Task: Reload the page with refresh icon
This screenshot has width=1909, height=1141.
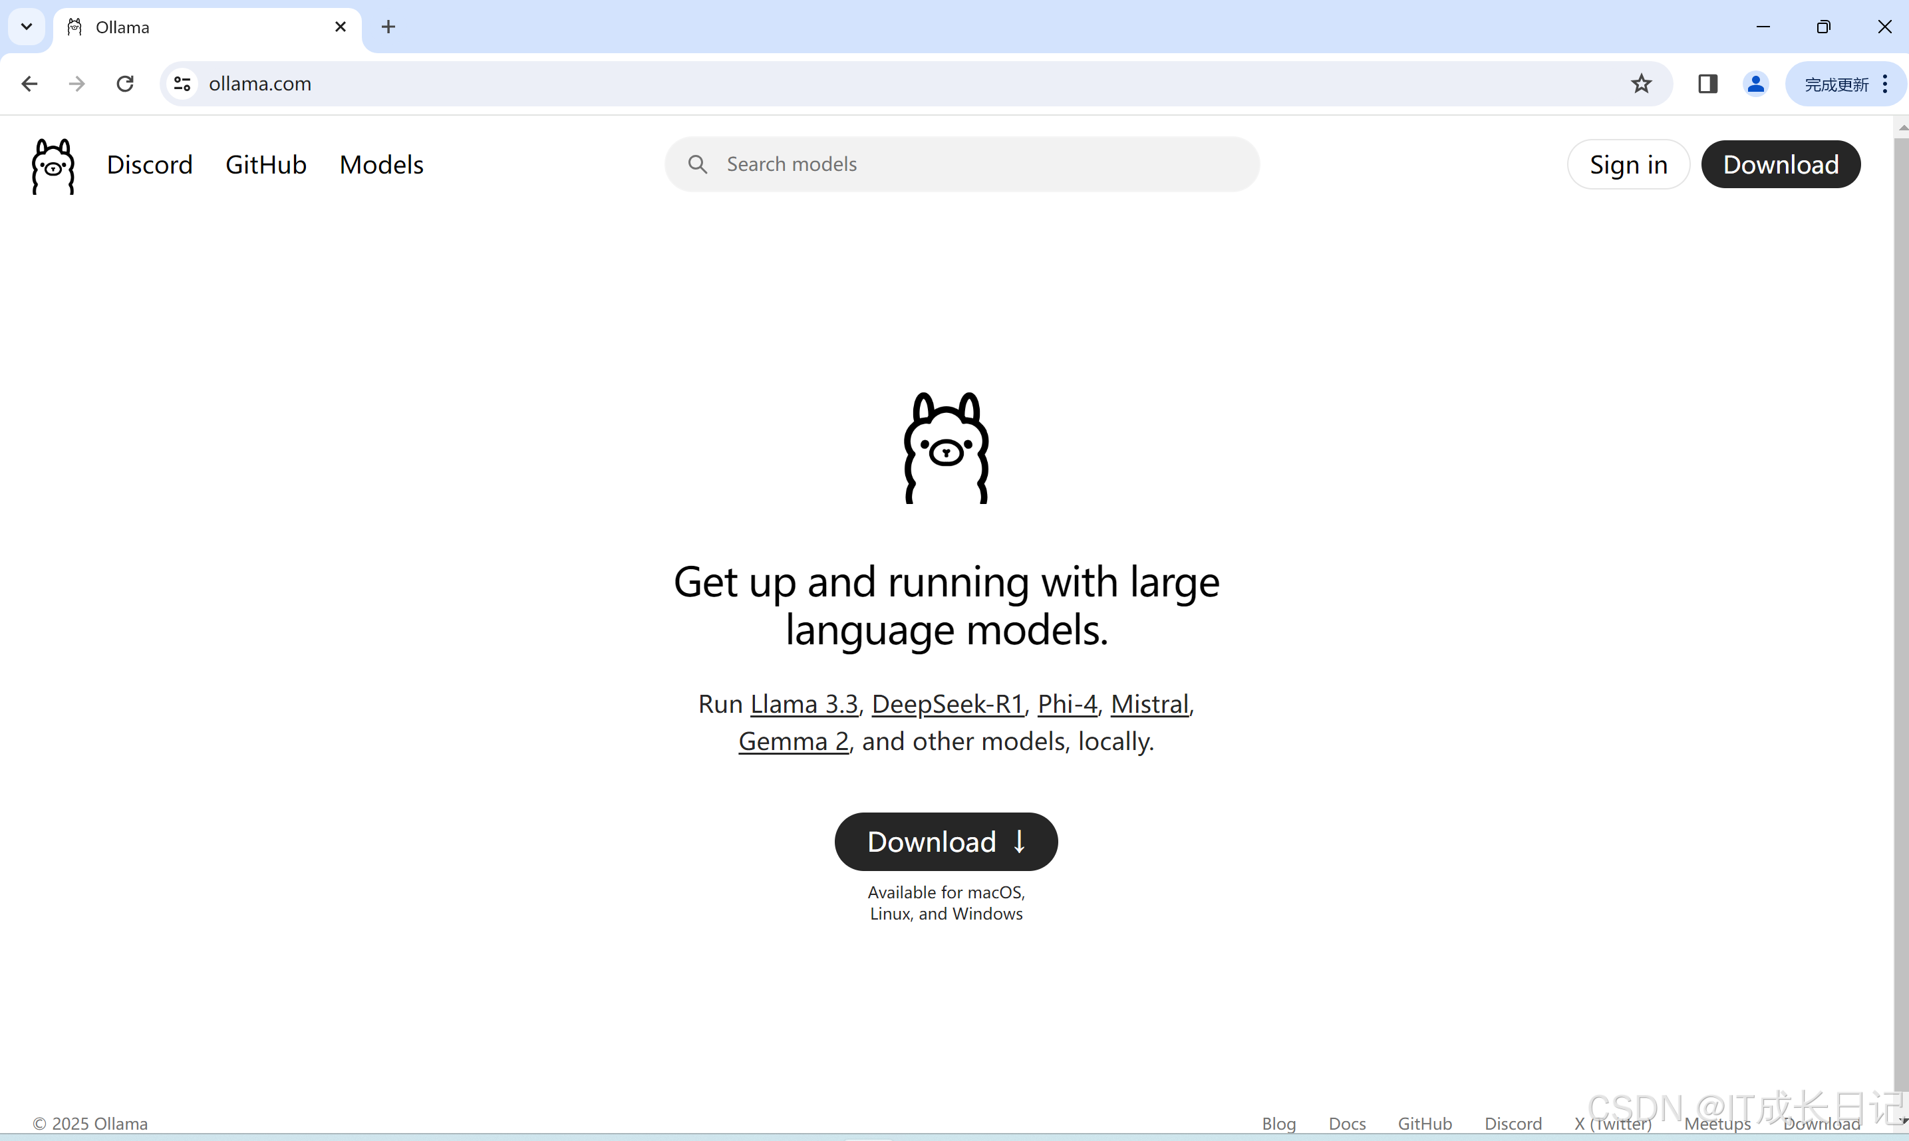Action: pos(125,84)
